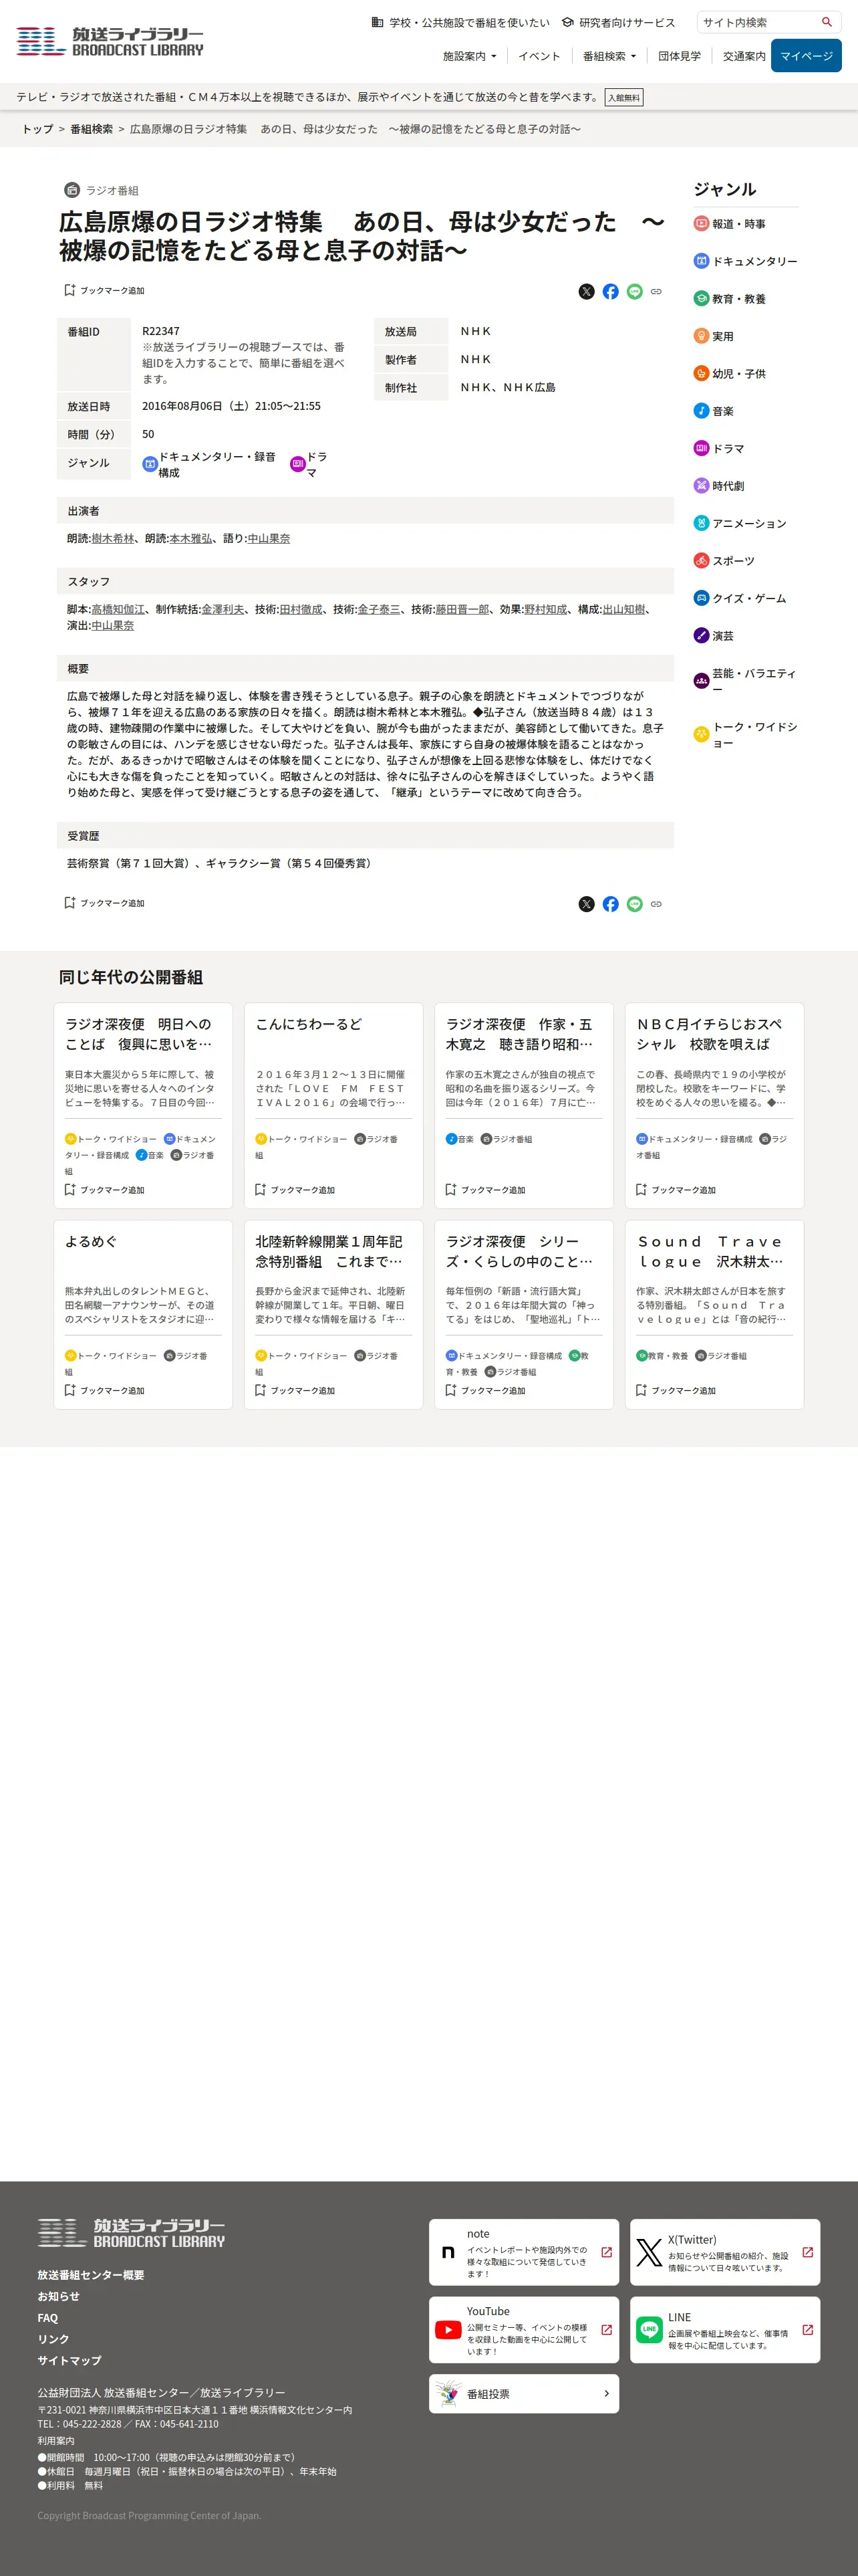Bookmark the よるめぐ card
858x2576 pixels.
click(105, 1391)
